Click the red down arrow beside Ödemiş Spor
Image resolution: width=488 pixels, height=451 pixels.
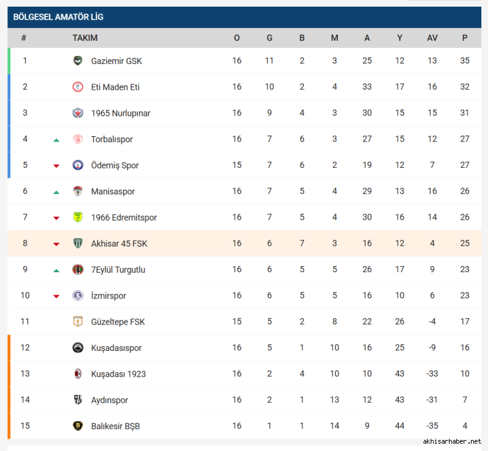pyautogui.click(x=56, y=166)
